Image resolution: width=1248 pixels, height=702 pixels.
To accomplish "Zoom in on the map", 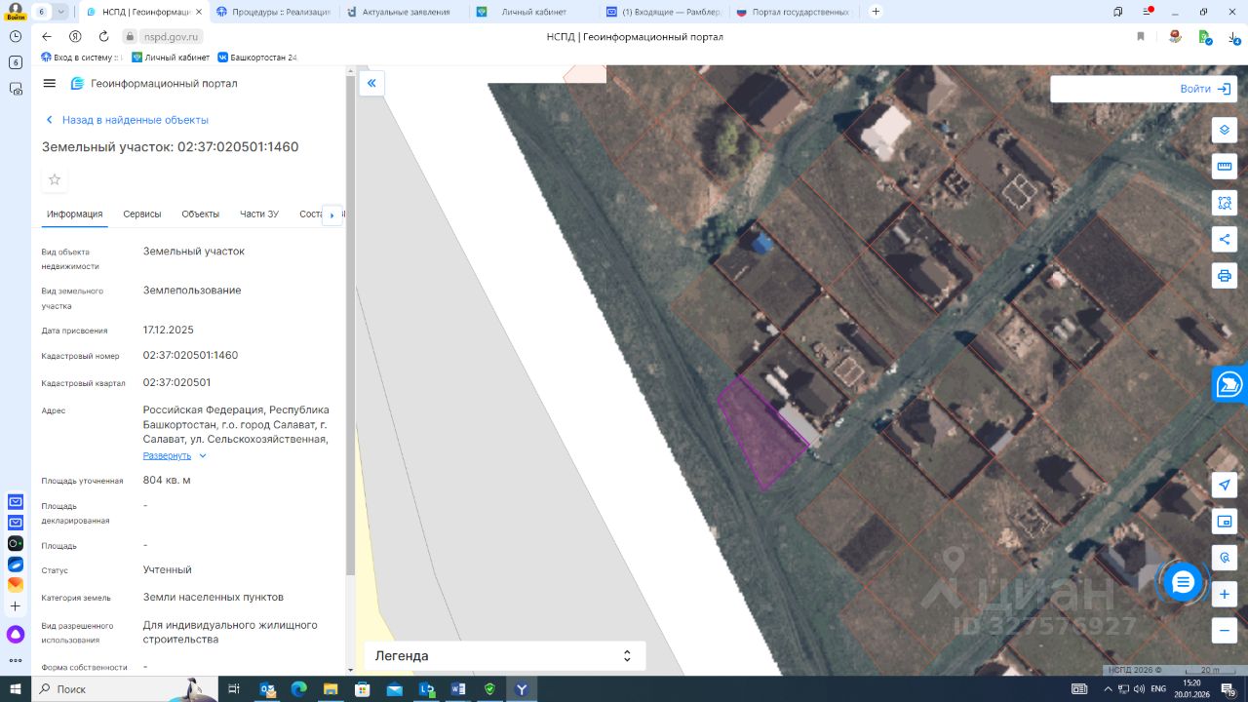I will point(1225,594).
